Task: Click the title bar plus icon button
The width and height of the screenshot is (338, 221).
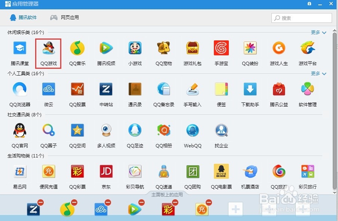Action: (x=309, y=4)
